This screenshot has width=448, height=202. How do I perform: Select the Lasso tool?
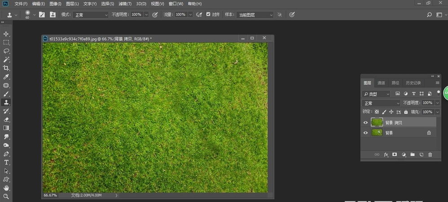point(6,51)
